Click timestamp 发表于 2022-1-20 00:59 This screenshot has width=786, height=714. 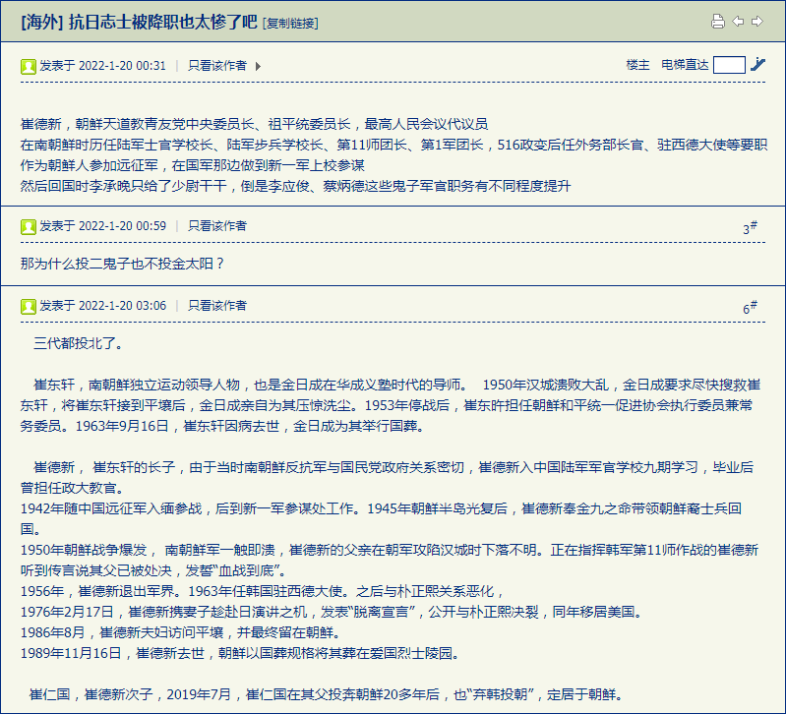click(x=102, y=226)
